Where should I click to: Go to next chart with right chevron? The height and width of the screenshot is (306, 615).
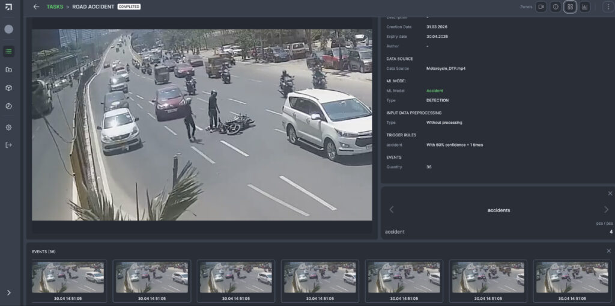[607, 210]
